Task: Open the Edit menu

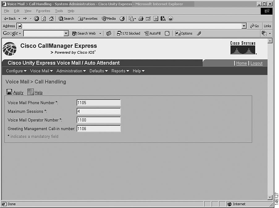Action: [17, 11]
